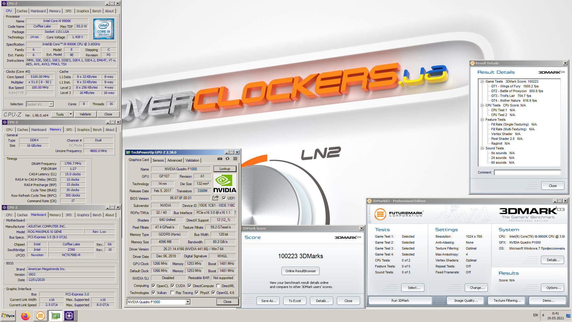Open the GPU selector dropdown in GPU-Z

click(188, 302)
